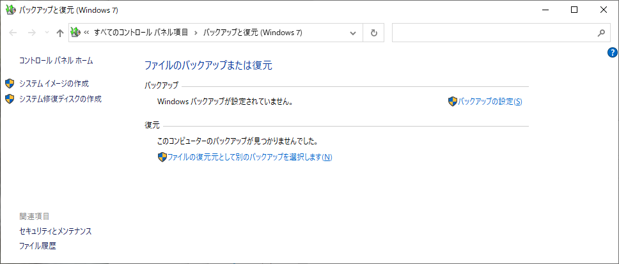Click the double chevron at breadcrumb start
Image resolution: width=619 pixels, height=264 pixels.
pyautogui.click(x=87, y=33)
